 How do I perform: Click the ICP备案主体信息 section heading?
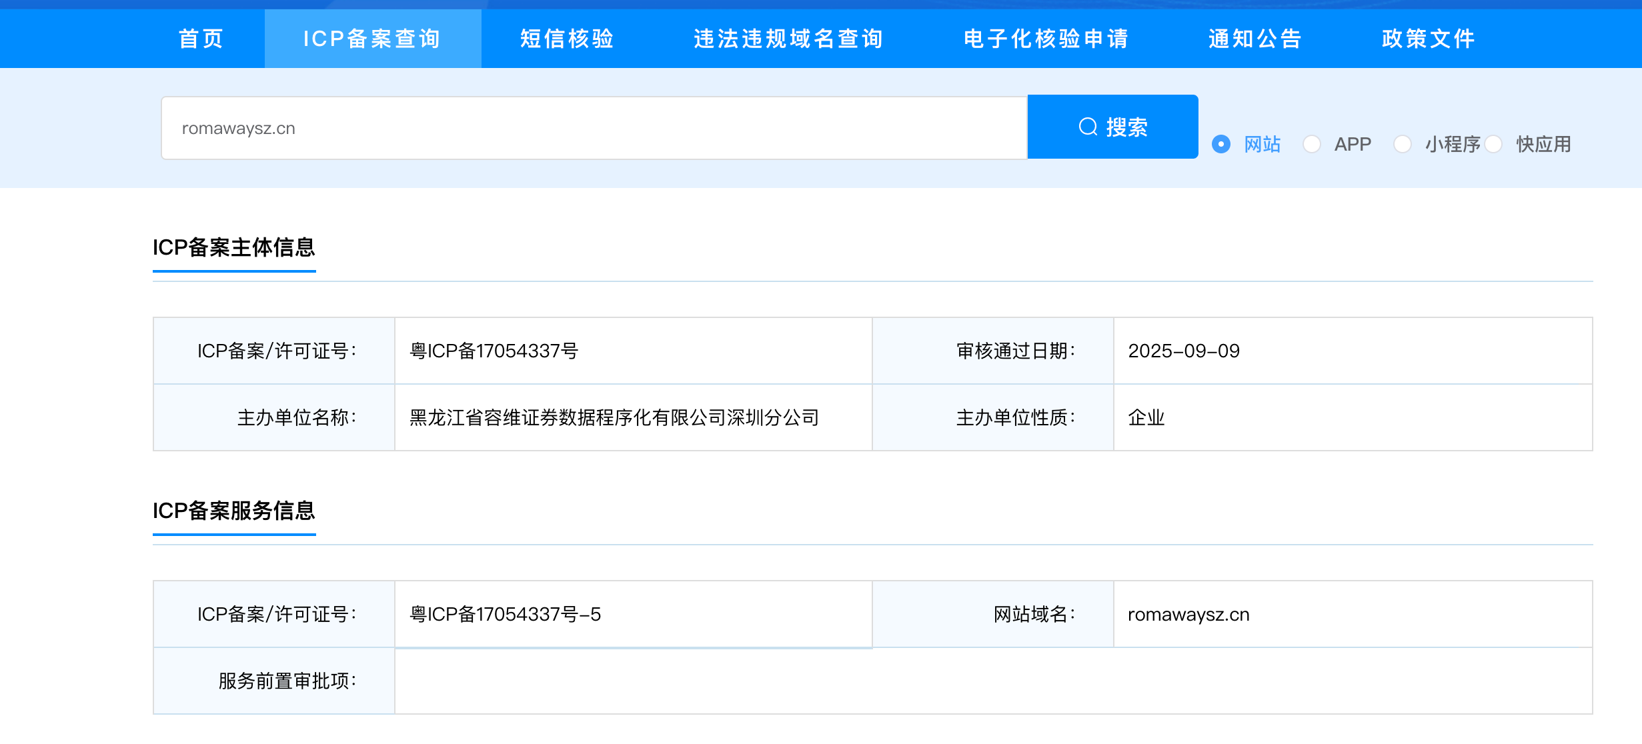tap(234, 247)
